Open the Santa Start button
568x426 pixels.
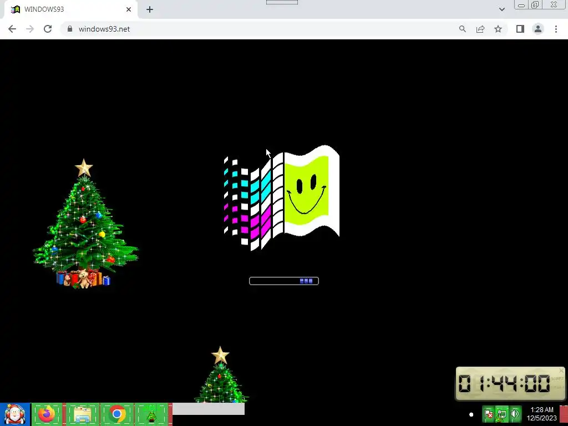pyautogui.click(x=15, y=414)
